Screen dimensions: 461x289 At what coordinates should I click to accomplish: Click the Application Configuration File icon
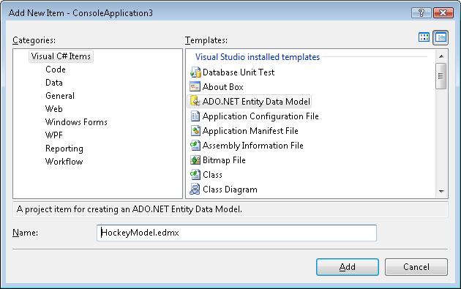(195, 116)
